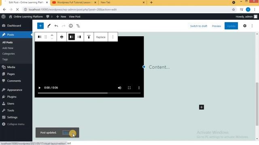The image size is (259, 145).
Task: Open Media menu
Action: point(16,67)
